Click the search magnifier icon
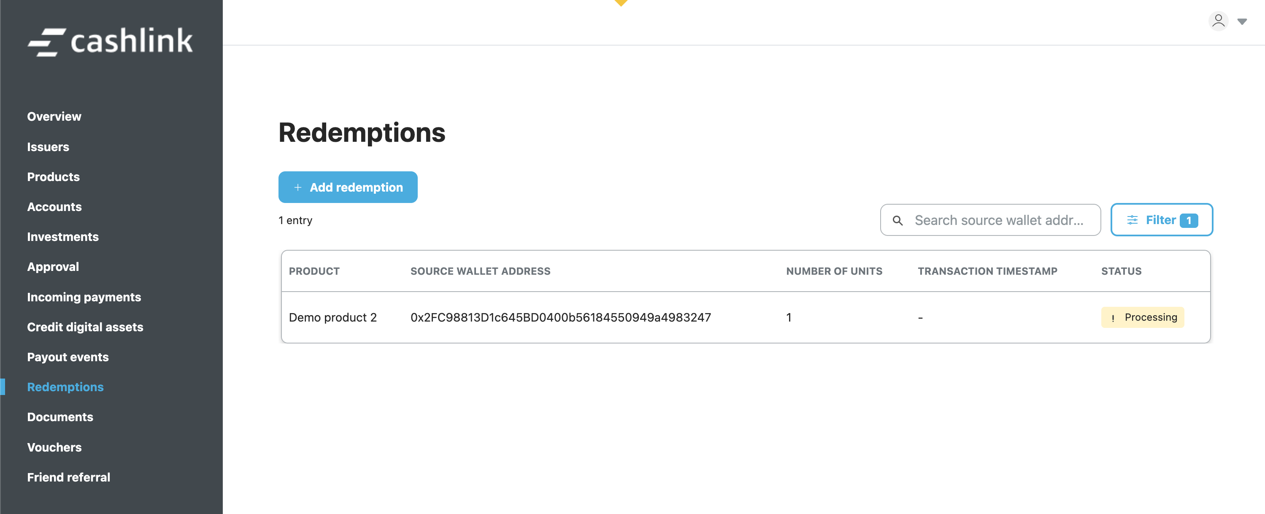The height and width of the screenshot is (514, 1265). pos(897,220)
